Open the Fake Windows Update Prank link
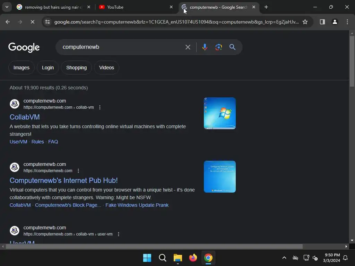This screenshot has height=266, width=355. click(x=137, y=205)
